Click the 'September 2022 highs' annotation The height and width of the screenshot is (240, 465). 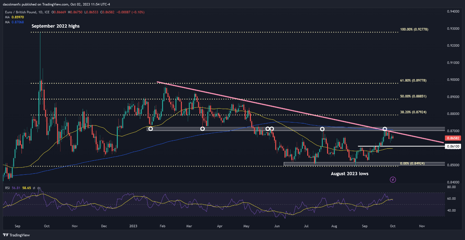55,26
